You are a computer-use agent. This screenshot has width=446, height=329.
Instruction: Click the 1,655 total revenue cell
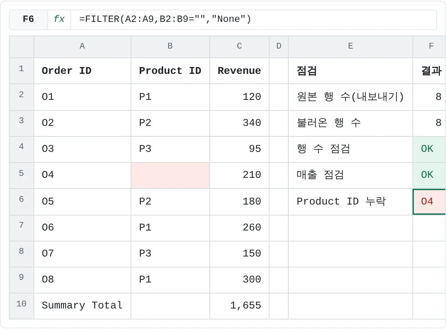tap(239, 306)
